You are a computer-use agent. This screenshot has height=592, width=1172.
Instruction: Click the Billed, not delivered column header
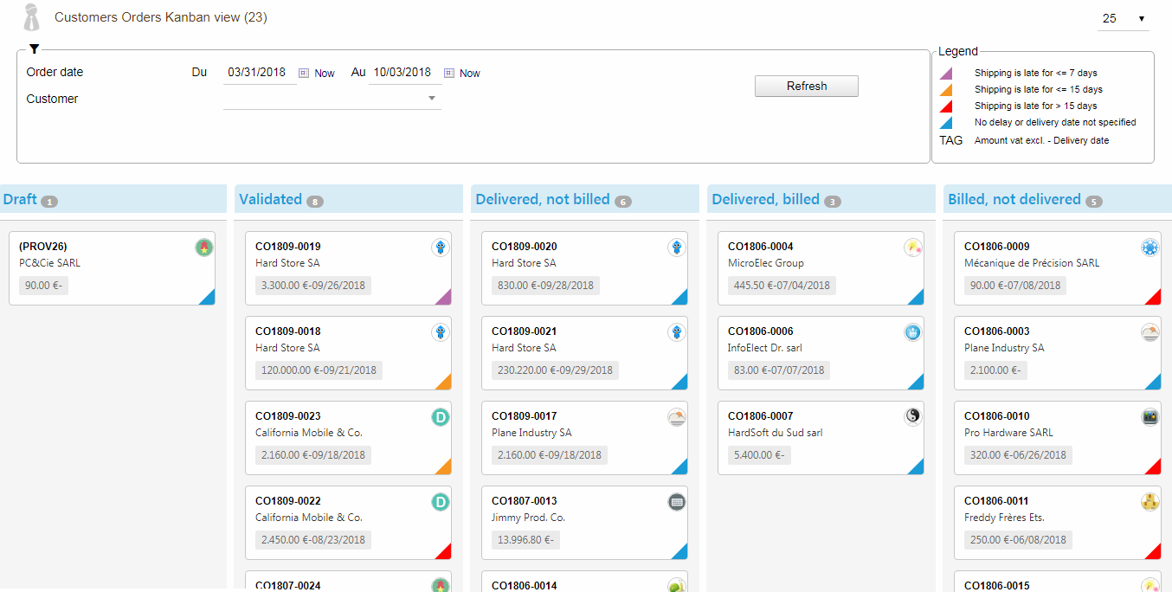1014,199
